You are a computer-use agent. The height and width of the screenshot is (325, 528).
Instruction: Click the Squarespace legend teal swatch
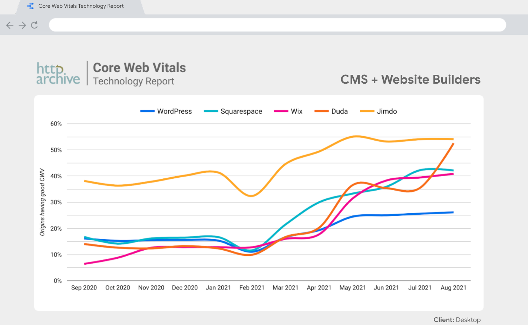(x=211, y=111)
